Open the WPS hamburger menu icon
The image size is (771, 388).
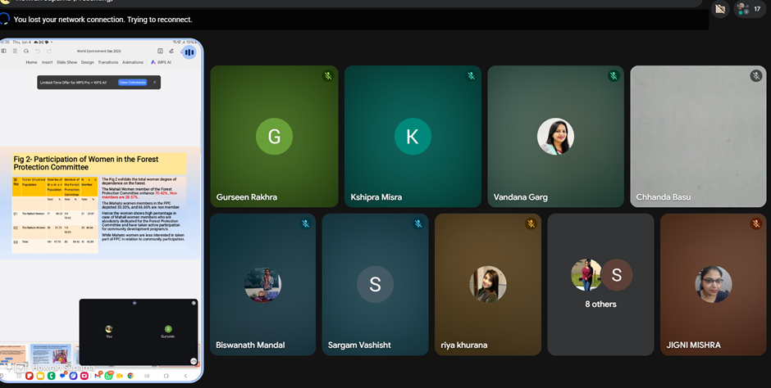click(x=15, y=51)
